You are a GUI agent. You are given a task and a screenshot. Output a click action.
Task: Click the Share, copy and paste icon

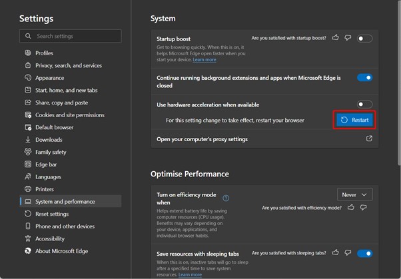(28, 103)
